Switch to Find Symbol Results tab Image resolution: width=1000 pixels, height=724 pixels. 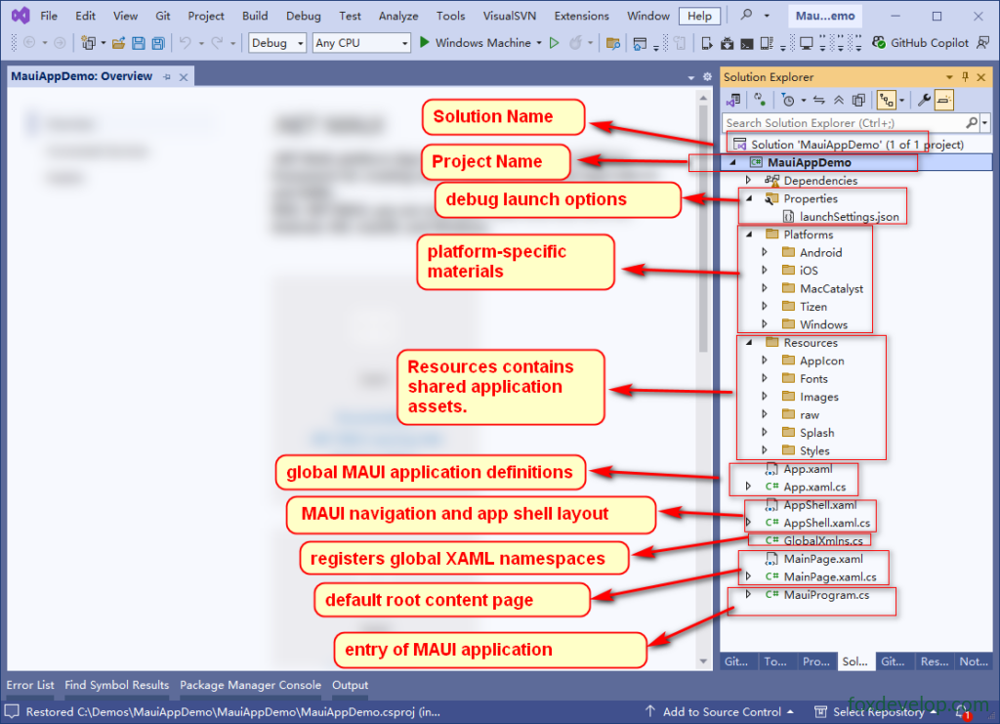point(117,685)
